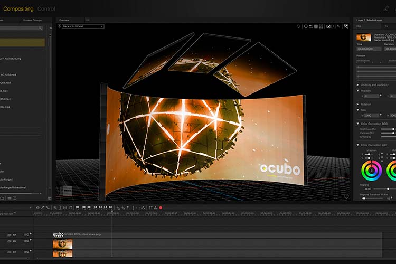
Task: Expand the Rotation section
Action: point(357,104)
